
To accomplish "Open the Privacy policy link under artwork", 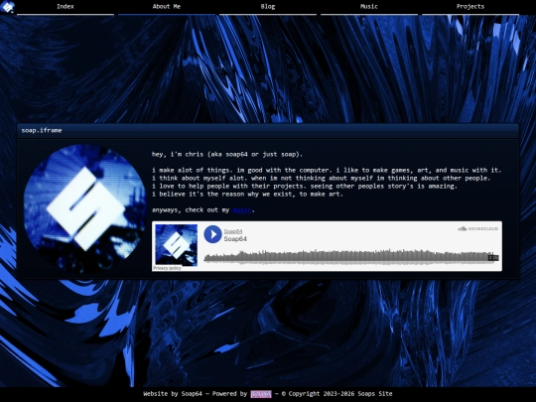I will pos(167,268).
